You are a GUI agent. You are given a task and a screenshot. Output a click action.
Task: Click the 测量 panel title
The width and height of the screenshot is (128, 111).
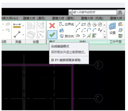click(18, 42)
